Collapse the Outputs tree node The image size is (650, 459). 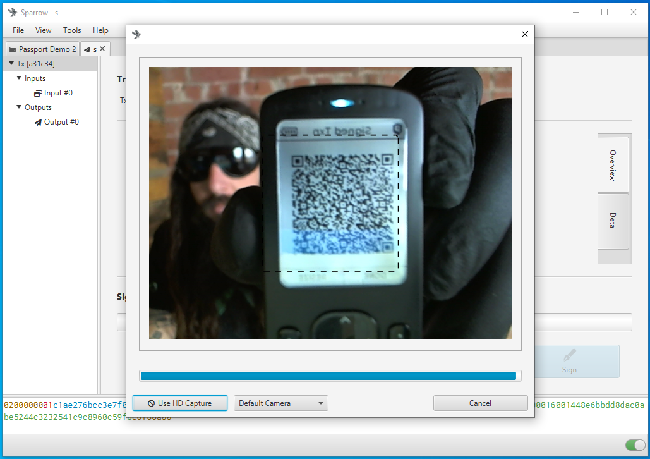pos(19,107)
